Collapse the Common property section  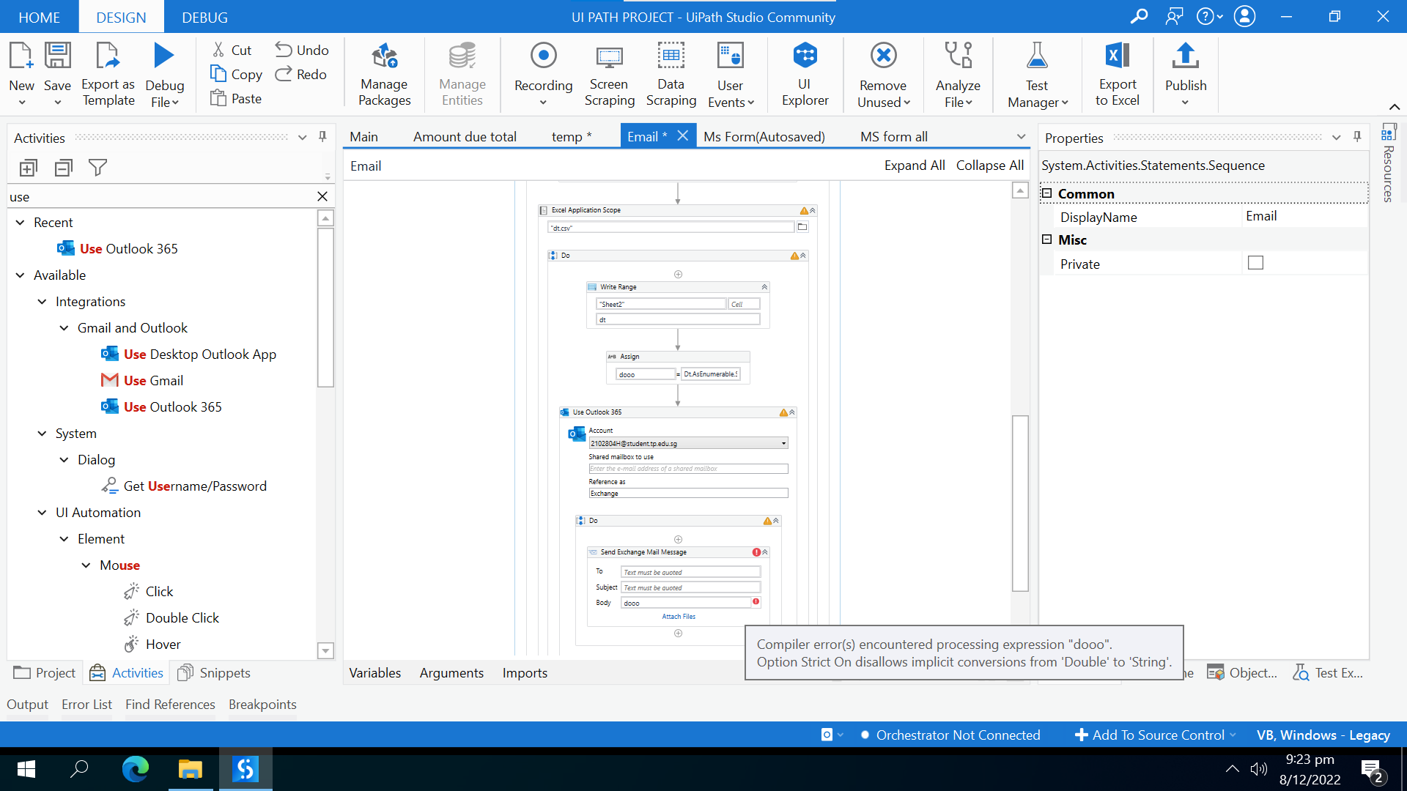click(1047, 193)
